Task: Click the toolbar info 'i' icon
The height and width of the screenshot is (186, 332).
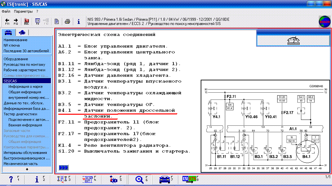Action: tap(79, 21)
